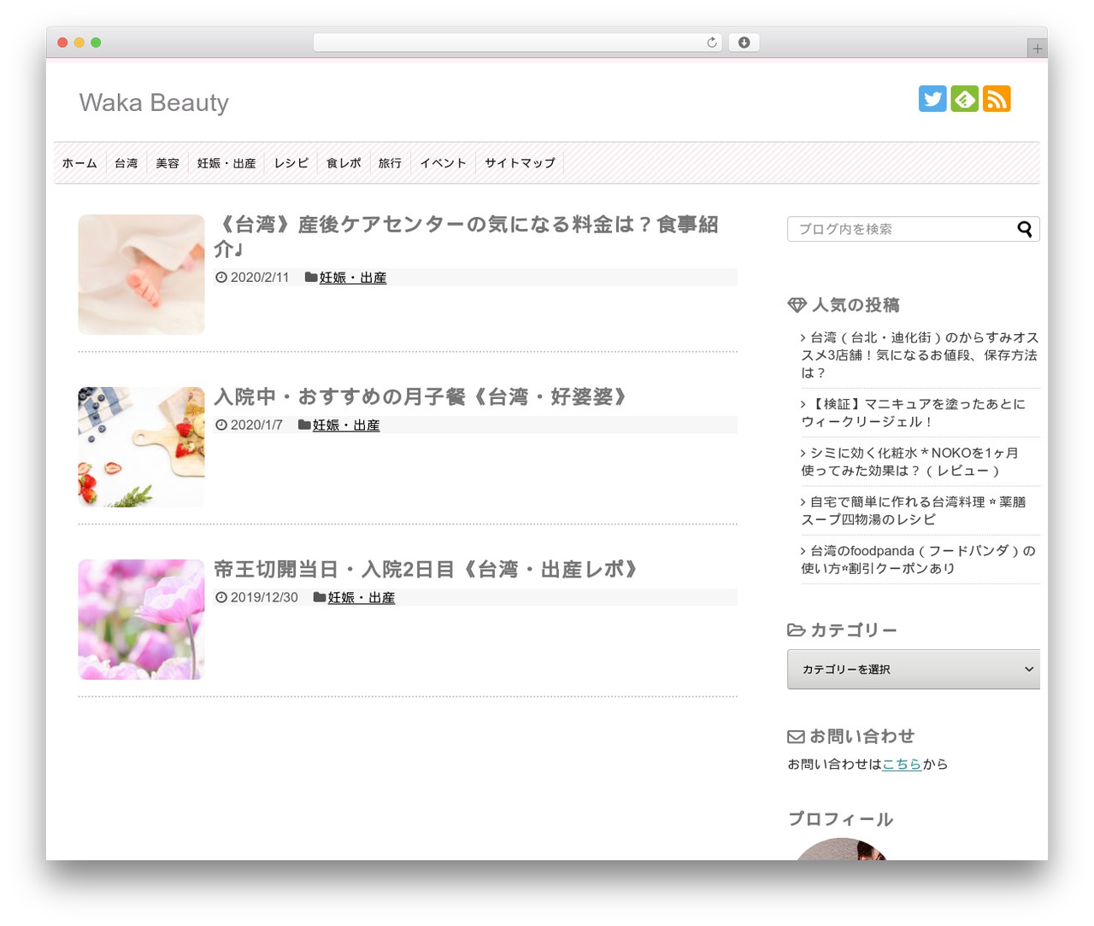Click the profile photo under プロフィール
Viewport: 1094px width, 926px height.
tap(841, 849)
